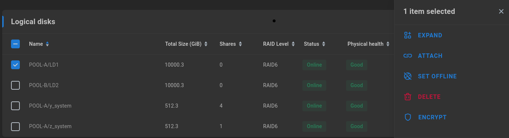Click the POOL-A/z_system name

(50, 126)
